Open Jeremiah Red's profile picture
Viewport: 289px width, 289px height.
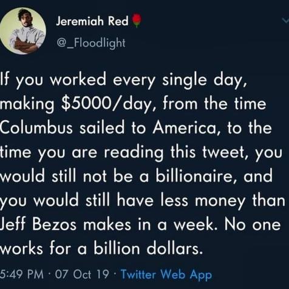point(22,31)
